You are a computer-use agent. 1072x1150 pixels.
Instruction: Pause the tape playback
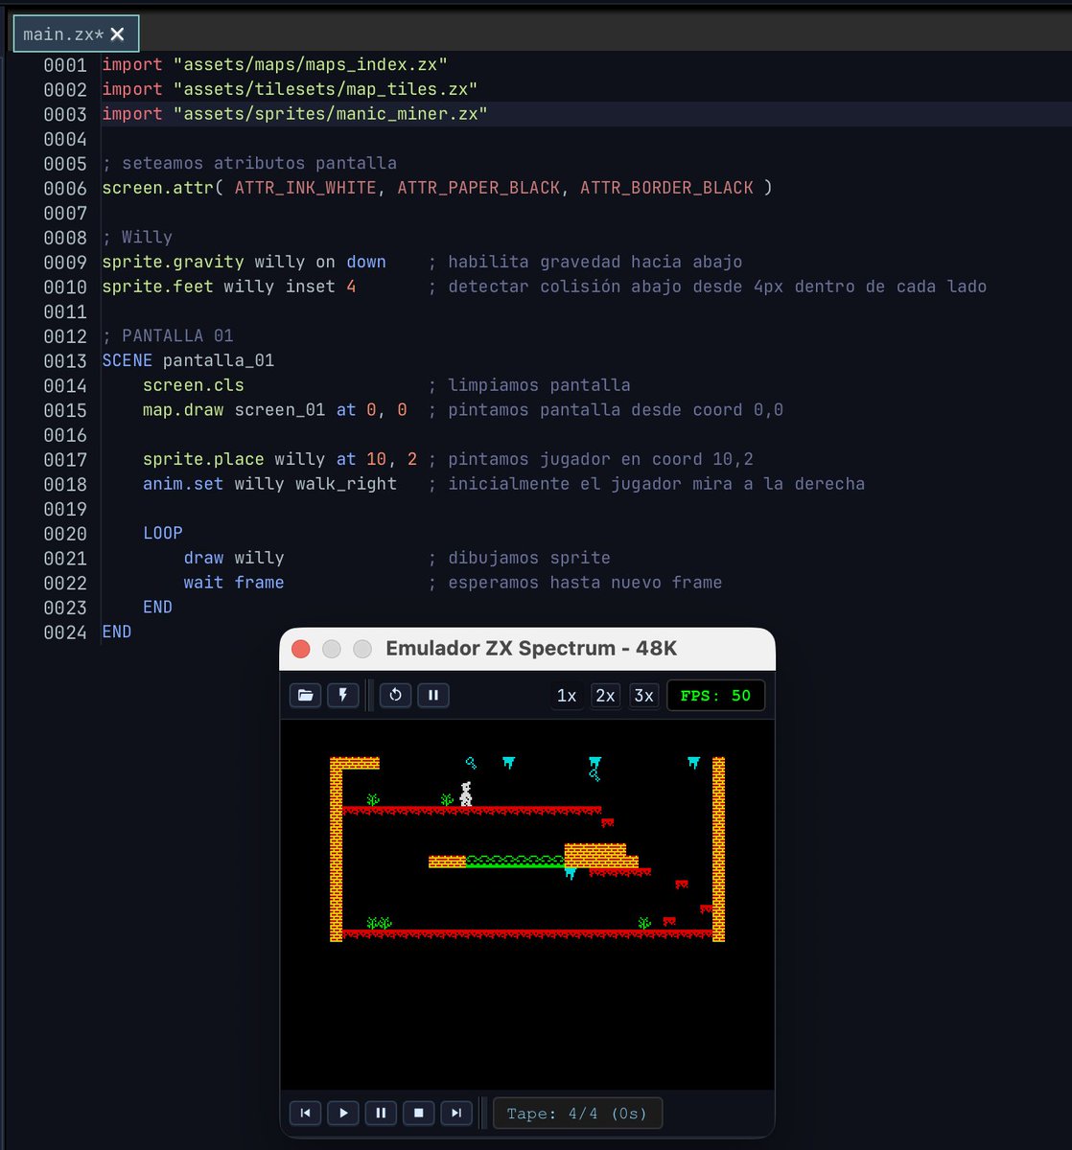click(x=381, y=1113)
